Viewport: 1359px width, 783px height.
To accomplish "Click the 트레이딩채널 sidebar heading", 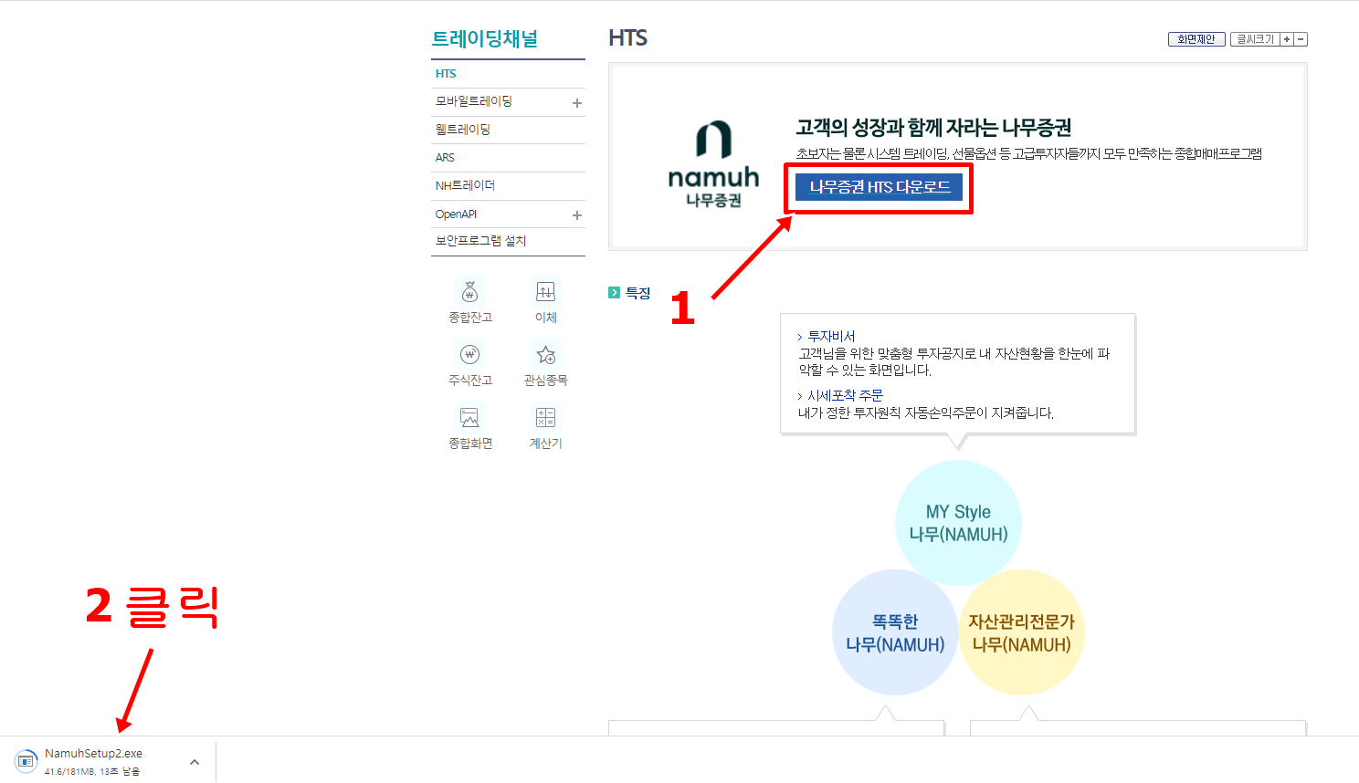I will coord(485,39).
